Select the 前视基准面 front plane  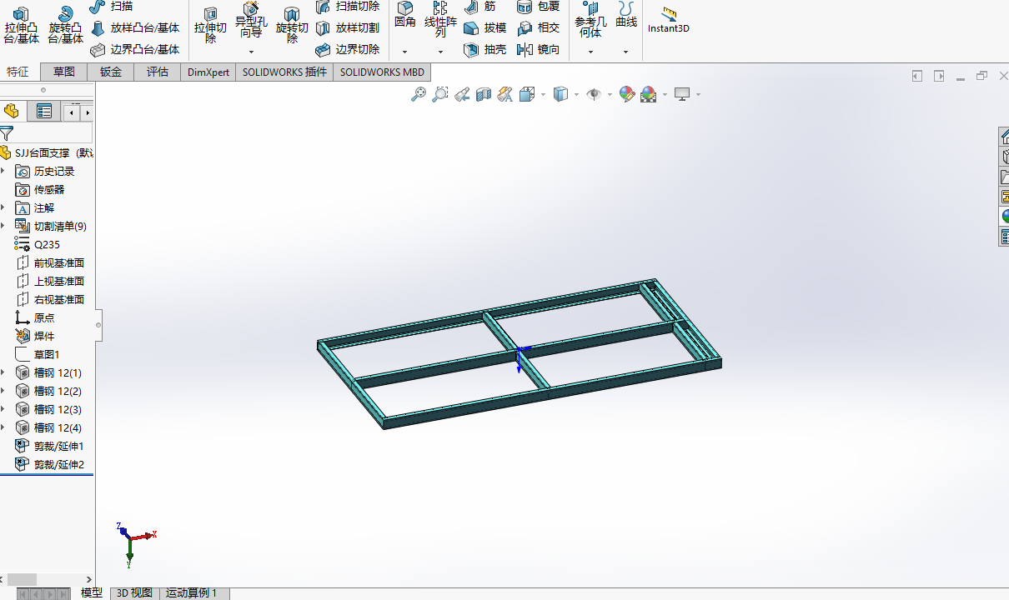pos(58,262)
